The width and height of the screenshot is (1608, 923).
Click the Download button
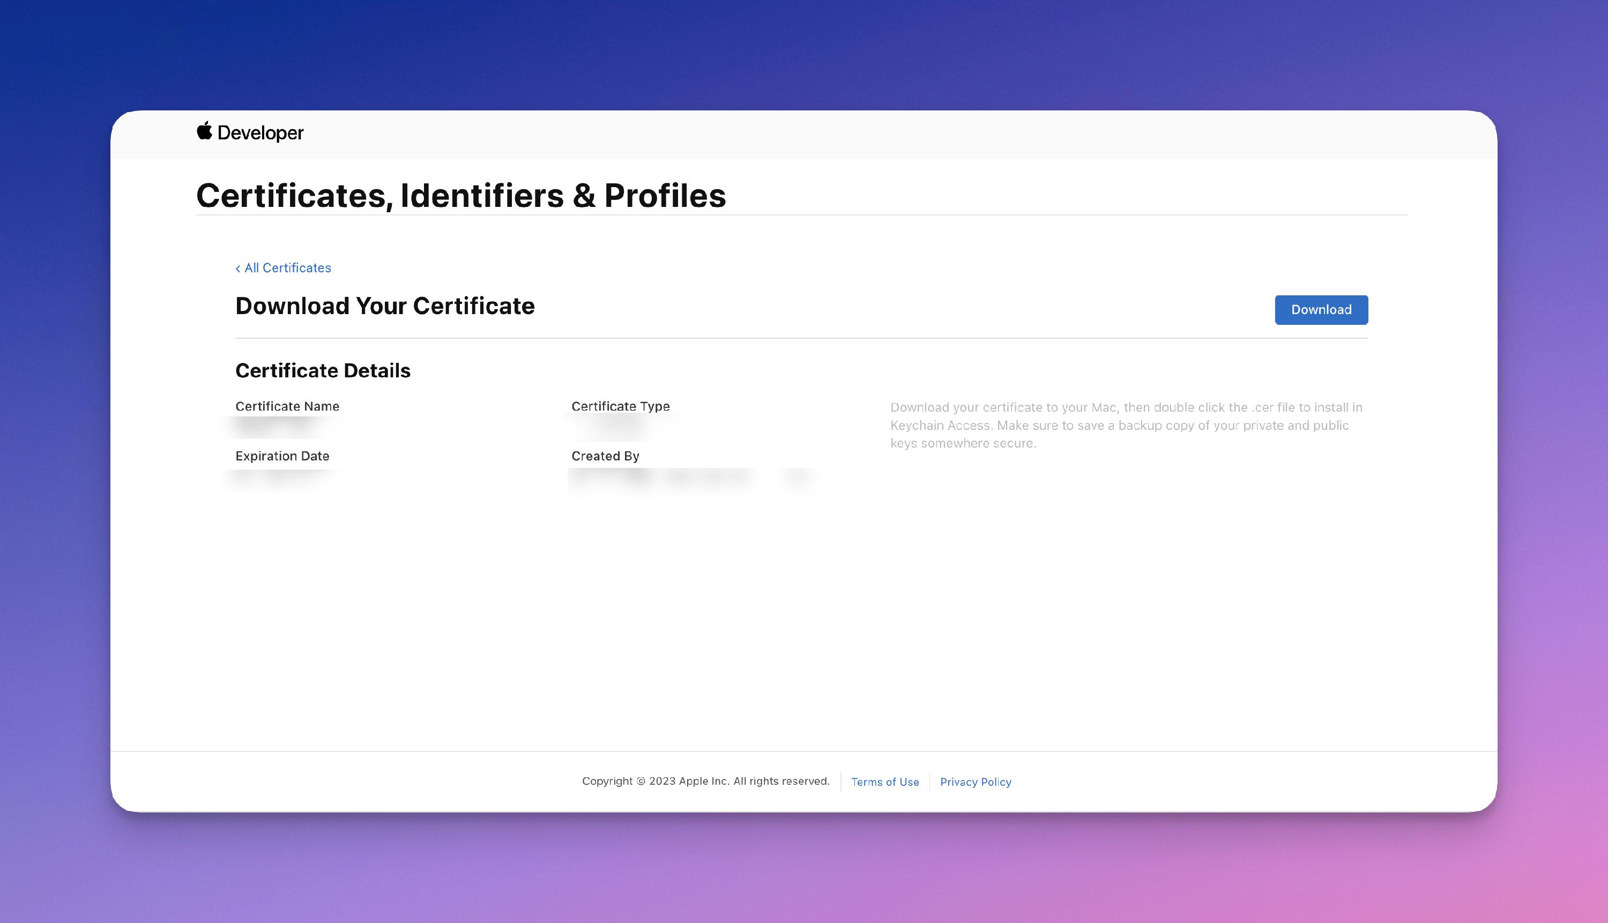[1321, 309]
